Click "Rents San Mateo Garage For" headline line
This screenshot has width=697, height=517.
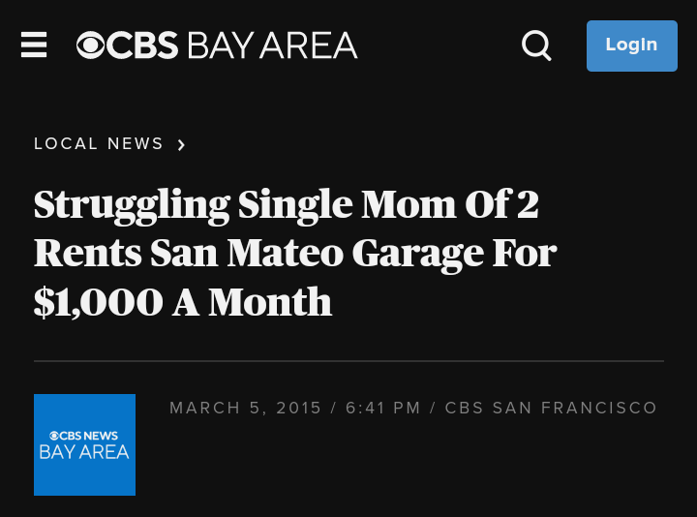[x=295, y=253]
